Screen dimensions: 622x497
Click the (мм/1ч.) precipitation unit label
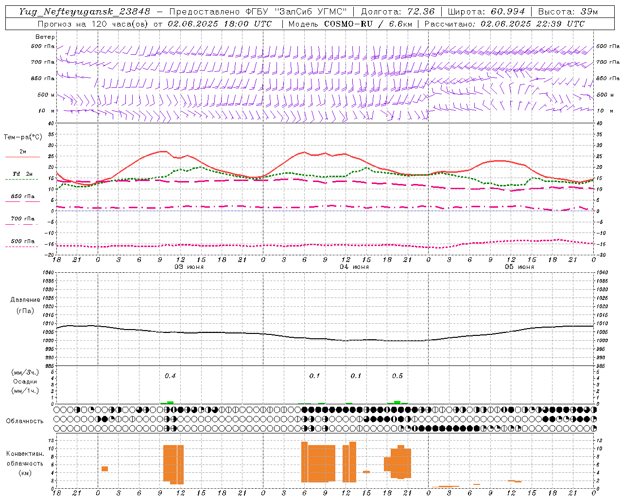25,391
